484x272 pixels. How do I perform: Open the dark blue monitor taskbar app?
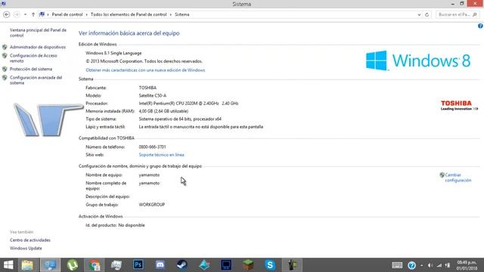pos(226,265)
